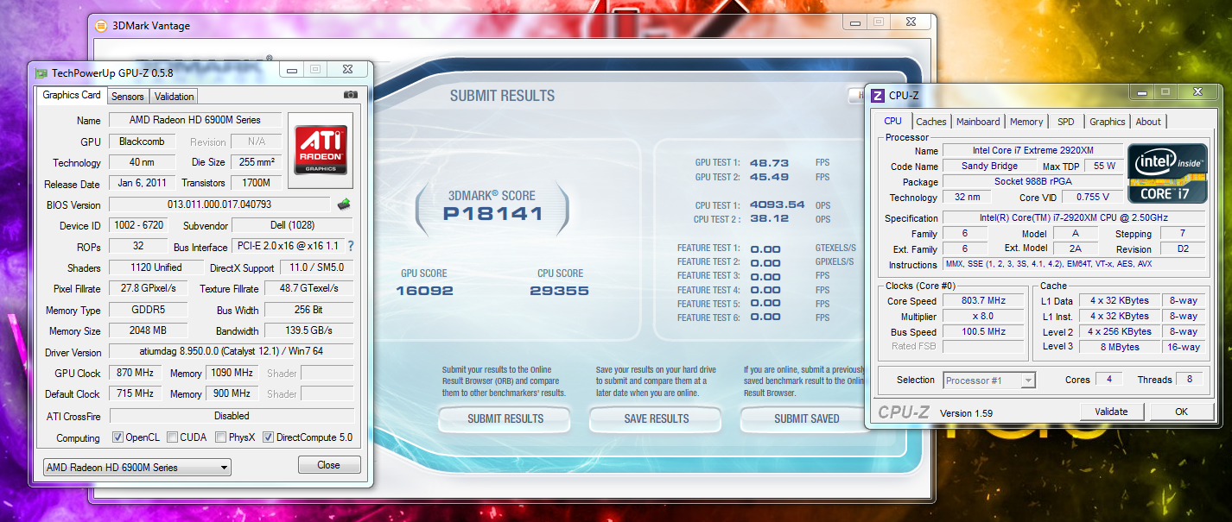Select the Graphics Card tab in GPU-Z
1232x522 pixels.
[72, 95]
